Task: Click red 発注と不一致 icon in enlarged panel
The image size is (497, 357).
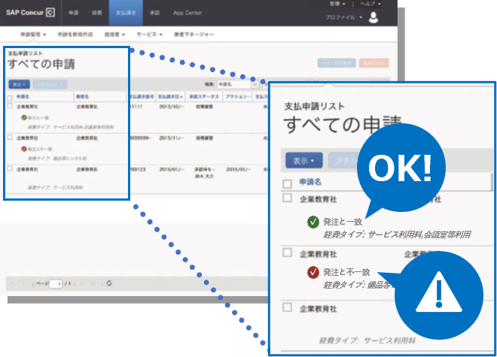Action: click(x=312, y=273)
